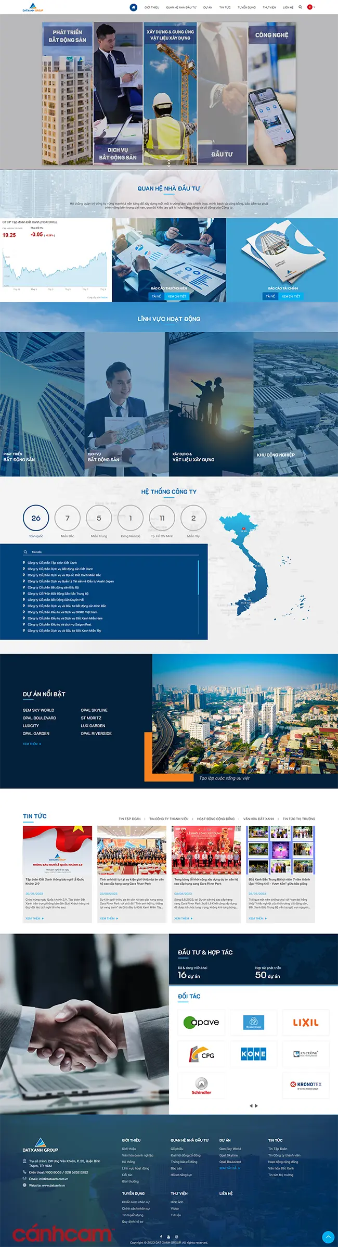Open the KHU CÔNG NGHIỆP activity tile
This screenshot has height=1247, width=338.
click(295, 404)
